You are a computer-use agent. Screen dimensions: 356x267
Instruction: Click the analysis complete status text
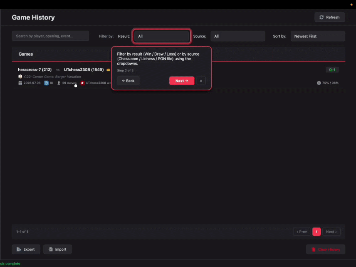click(10, 264)
